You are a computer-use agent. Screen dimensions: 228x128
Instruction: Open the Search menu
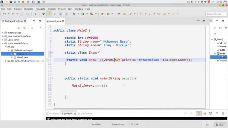(52, 9)
